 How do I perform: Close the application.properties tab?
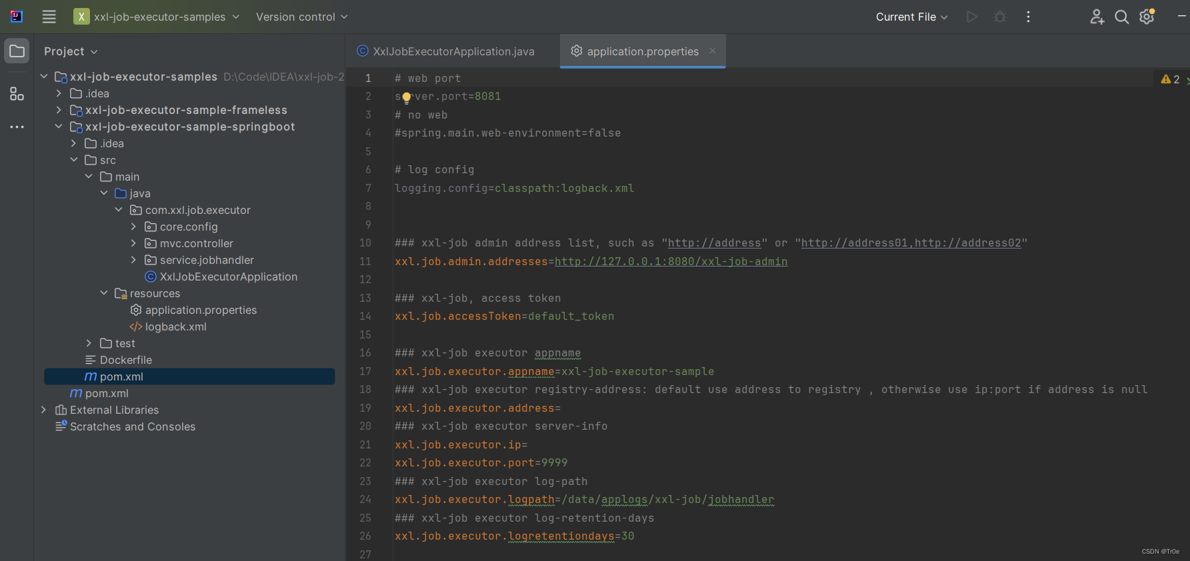tap(713, 51)
